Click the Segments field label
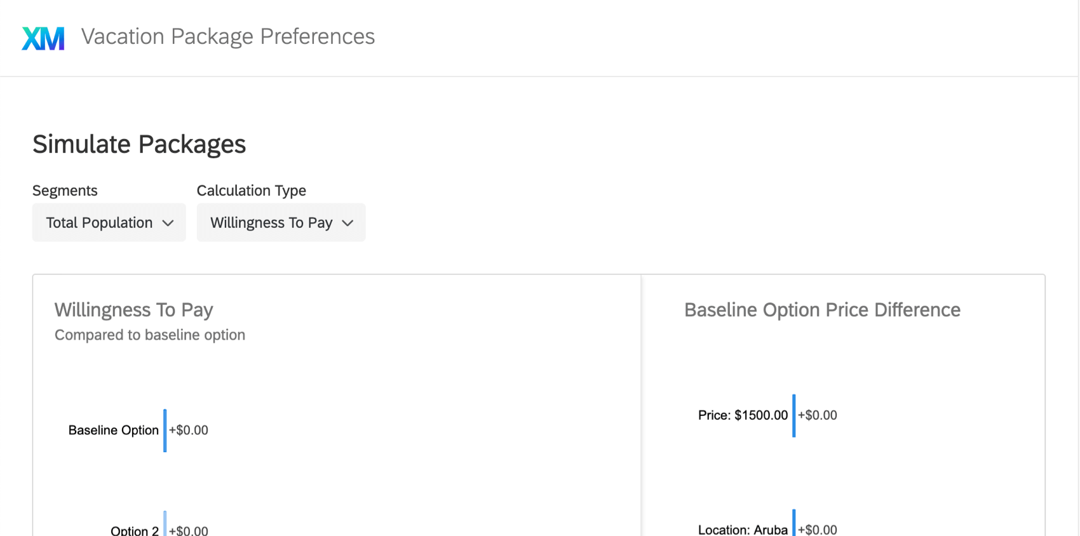The image size is (1080, 536). 65,191
